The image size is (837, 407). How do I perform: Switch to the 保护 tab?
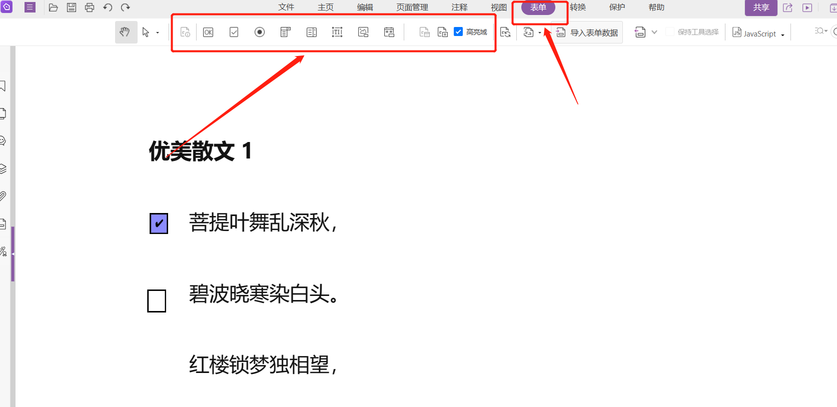tap(617, 7)
